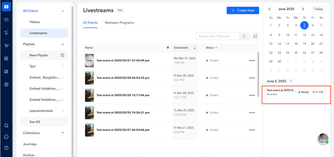Open 'Test event at 2025/03/21 04:54:06 pm'
Image resolution: width=334 pixels, height=157 pixels.
pyautogui.click(x=123, y=130)
